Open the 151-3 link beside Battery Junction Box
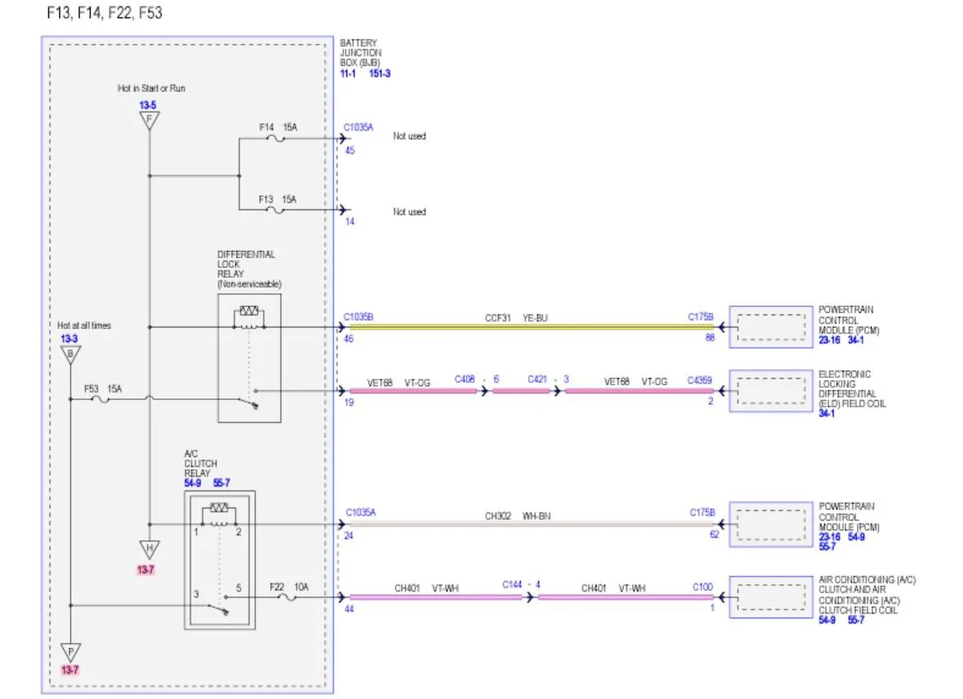 pos(380,73)
